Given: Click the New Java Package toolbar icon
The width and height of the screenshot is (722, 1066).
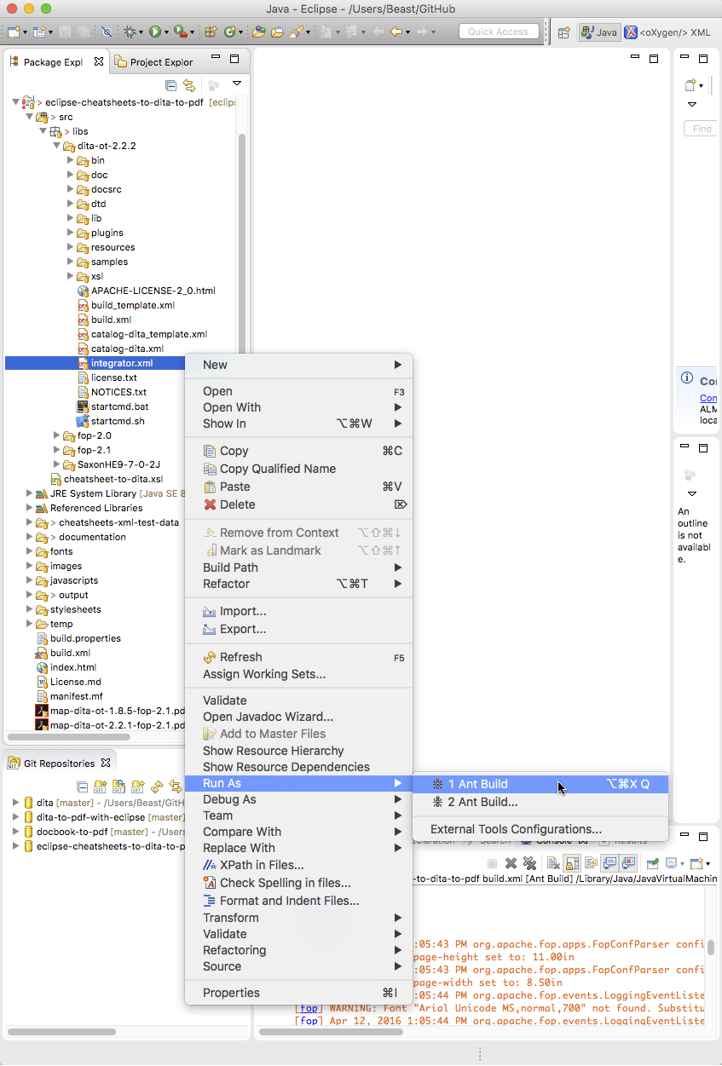Looking at the screenshot, I should 211,32.
